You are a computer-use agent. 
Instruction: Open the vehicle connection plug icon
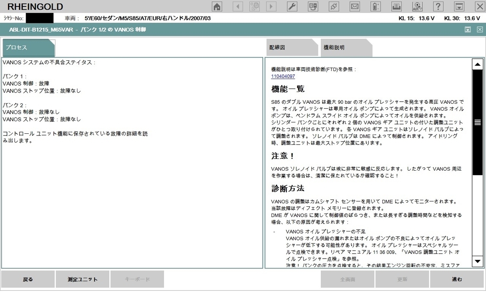pyautogui.click(x=334, y=6)
